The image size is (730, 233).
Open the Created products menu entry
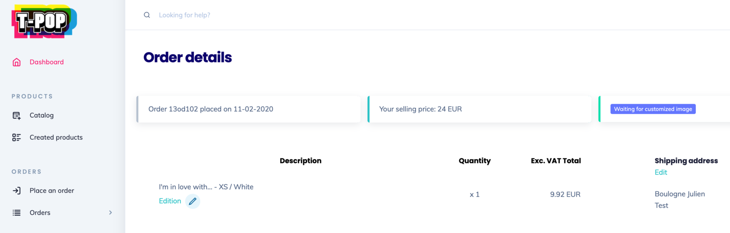click(x=56, y=137)
